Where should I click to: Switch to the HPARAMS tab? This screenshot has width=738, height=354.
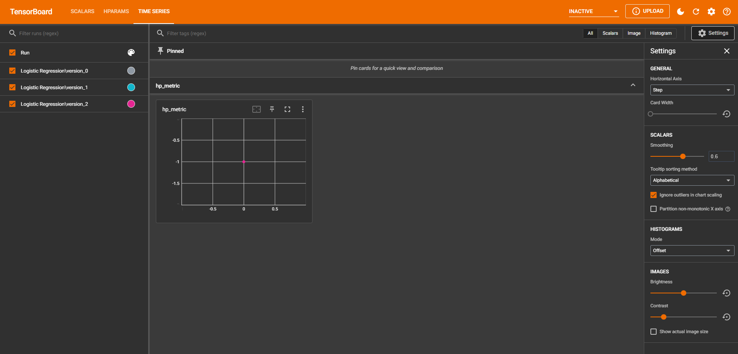point(116,11)
